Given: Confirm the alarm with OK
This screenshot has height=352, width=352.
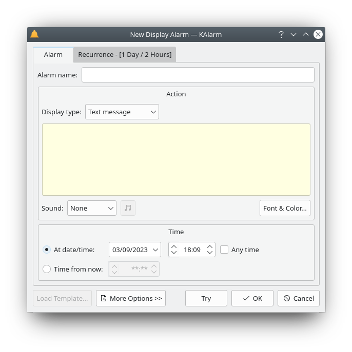Looking at the screenshot, I should pyautogui.click(x=252, y=298).
